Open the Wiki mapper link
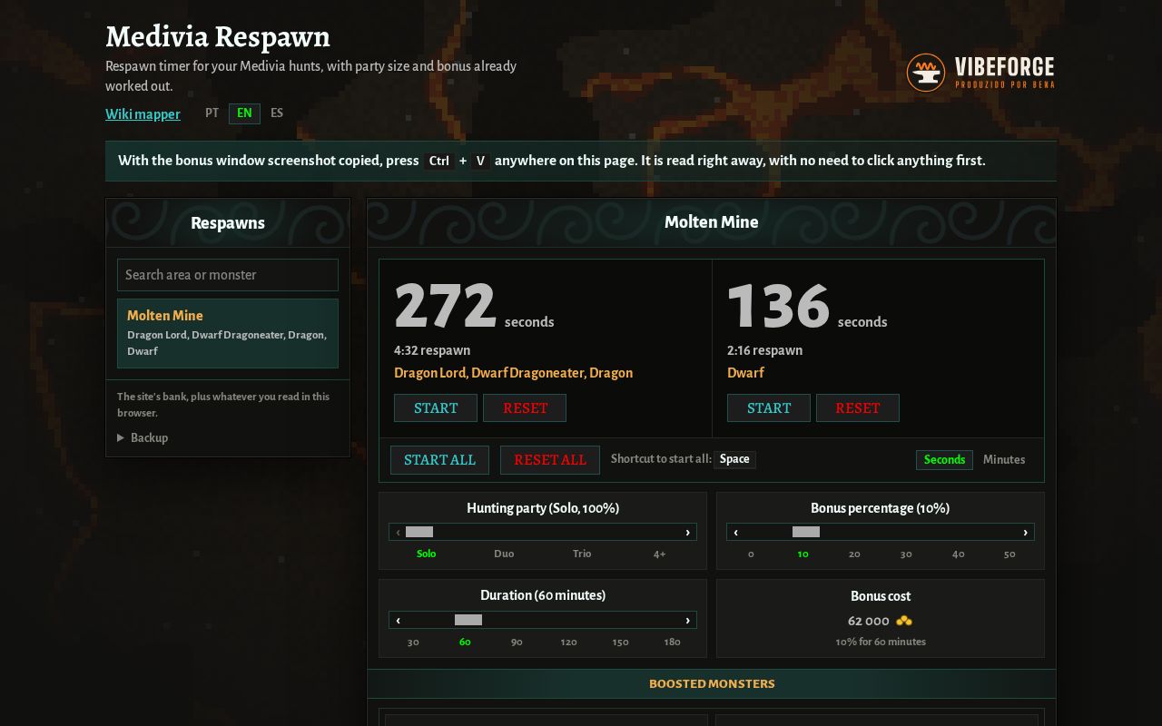1162x726 pixels. coord(143,114)
